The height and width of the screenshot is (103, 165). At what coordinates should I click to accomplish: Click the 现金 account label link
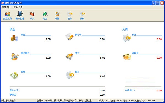pos(23,35)
